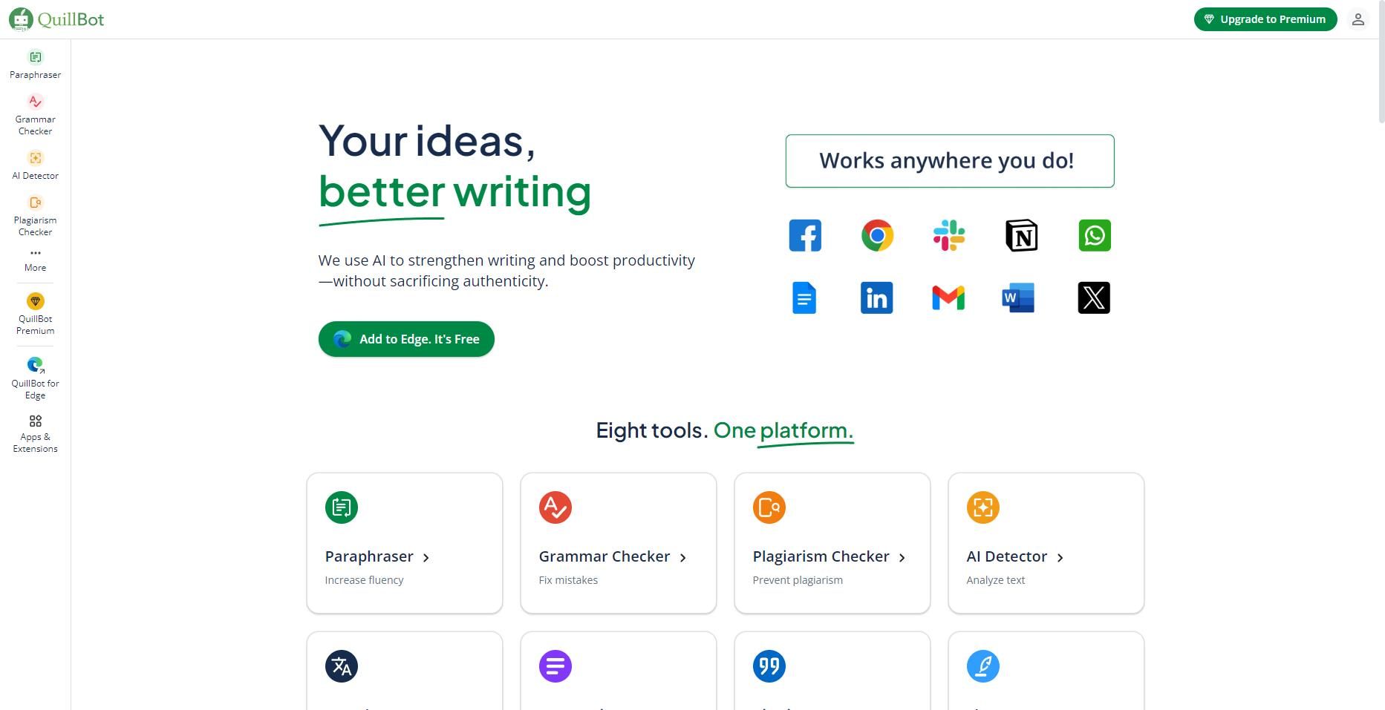This screenshot has width=1385, height=710.
Task: Click the Gmail app icon
Action: tap(948, 298)
